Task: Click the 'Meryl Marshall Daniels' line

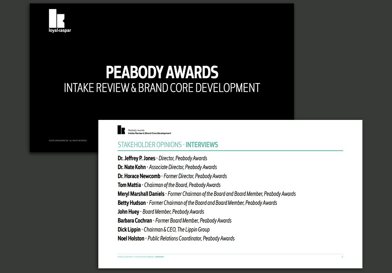Action: (207, 194)
